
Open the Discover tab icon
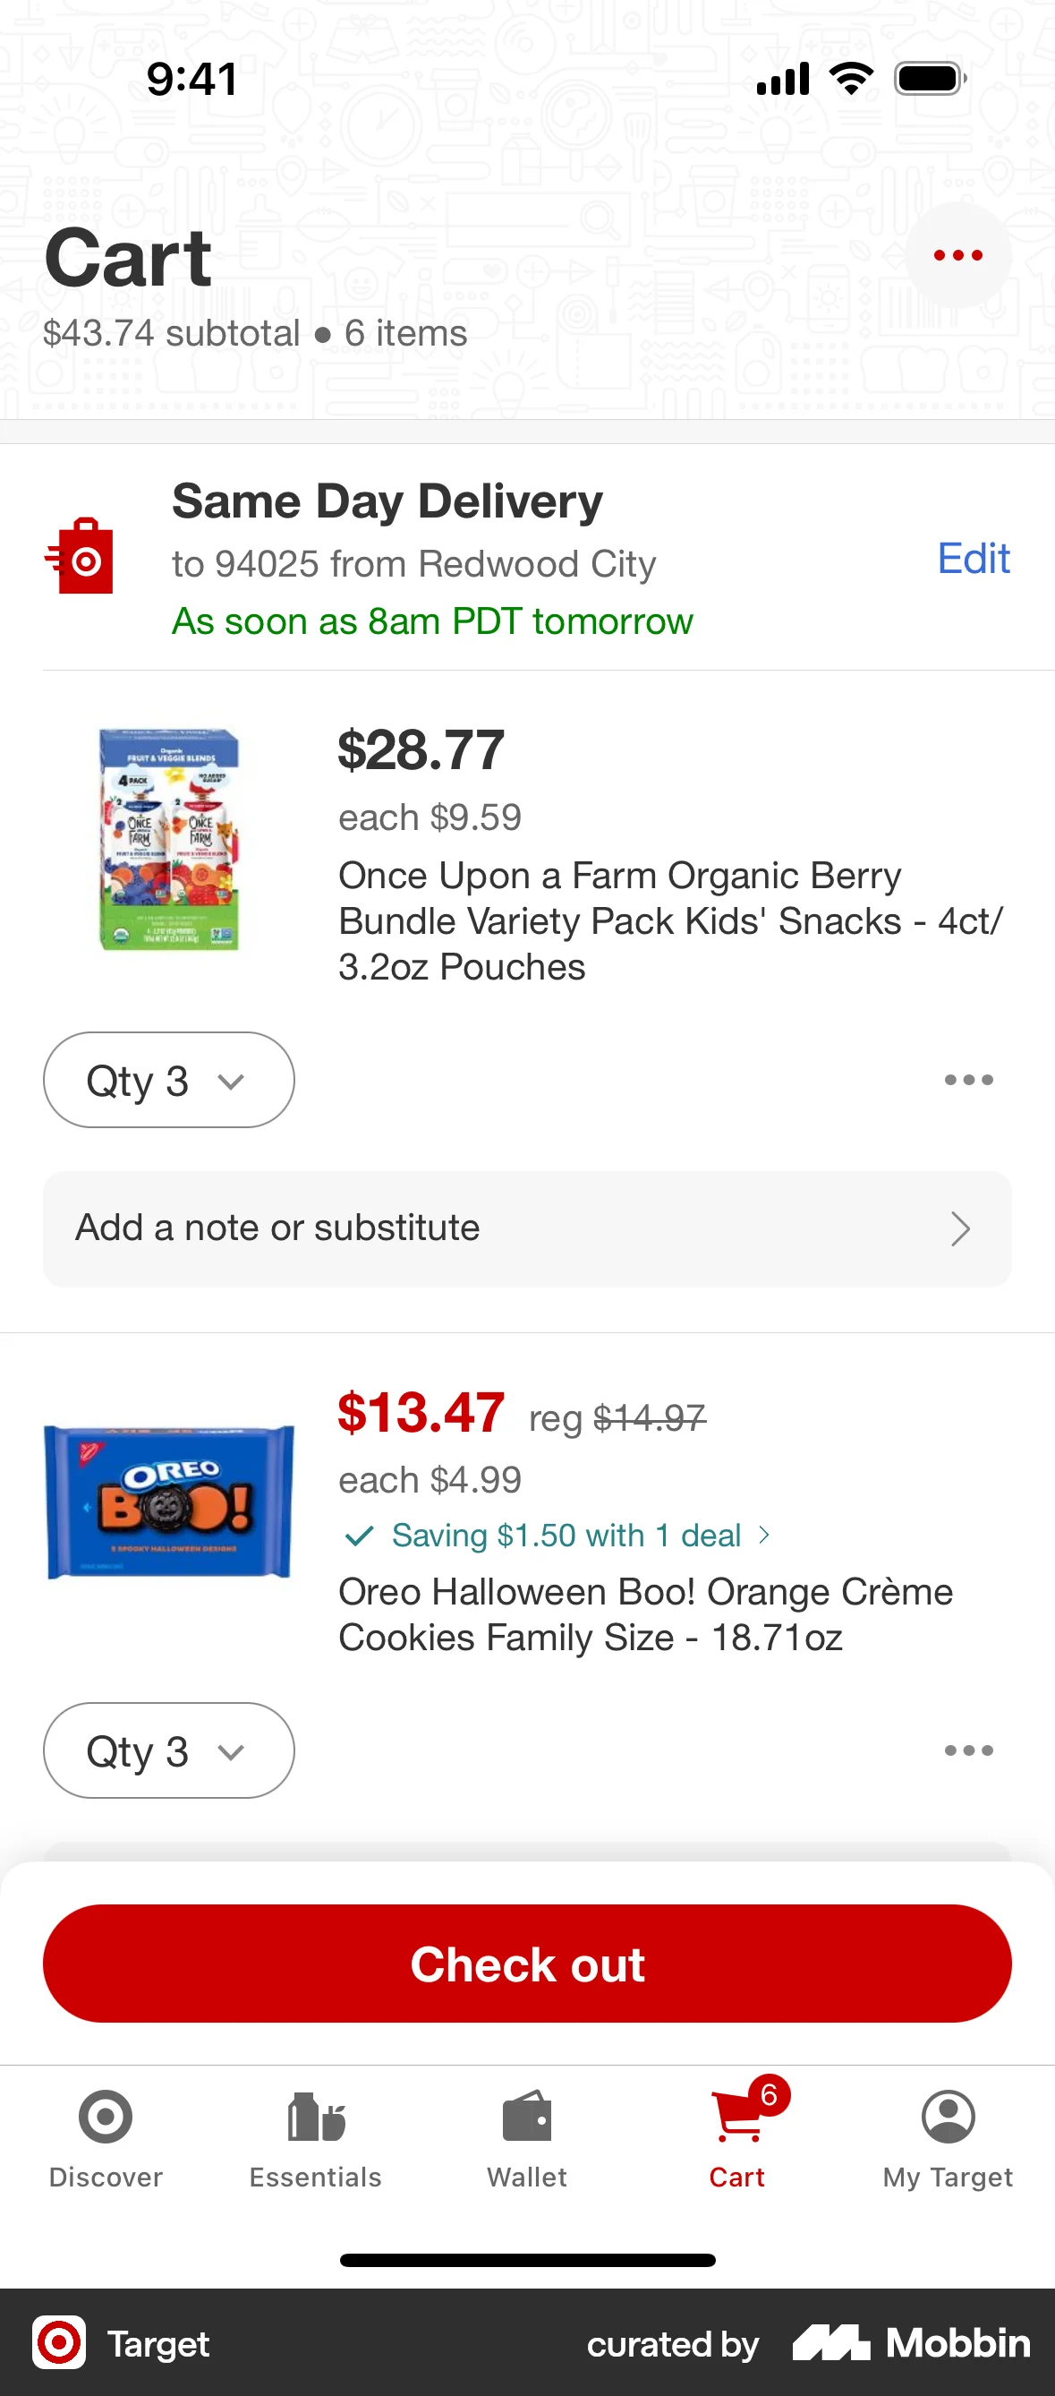point(105,2118)
